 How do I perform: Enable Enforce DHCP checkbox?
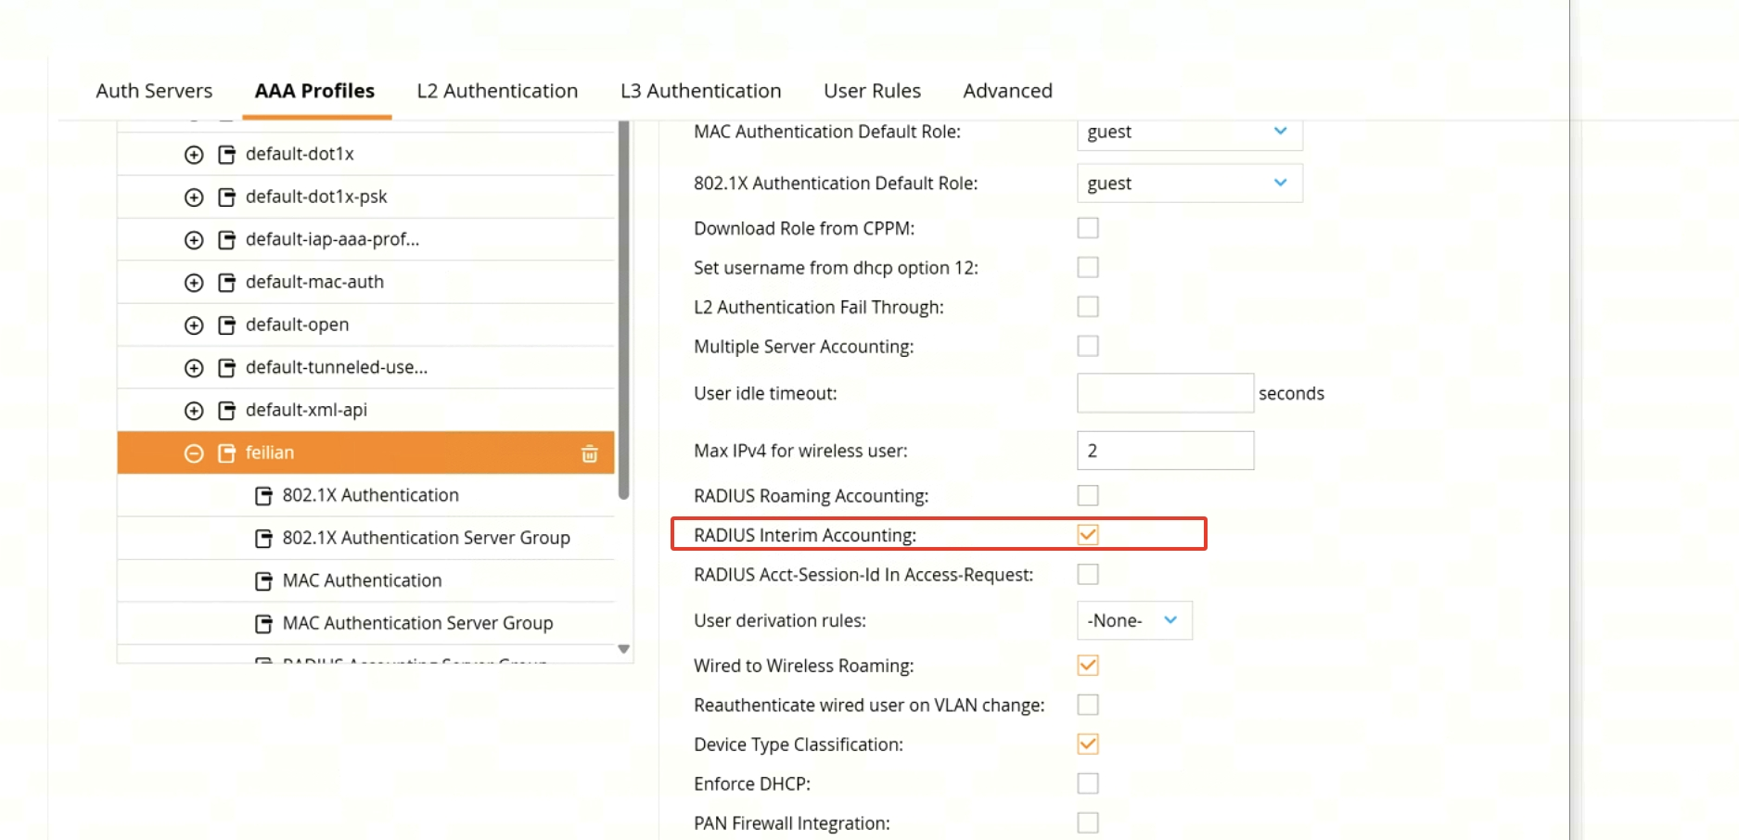[x=1088, y=783]
